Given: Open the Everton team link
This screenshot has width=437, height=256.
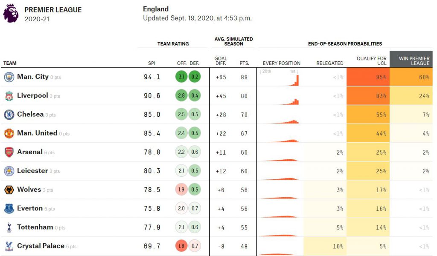Looking at the screenshot, I should (x=30, y=208).
